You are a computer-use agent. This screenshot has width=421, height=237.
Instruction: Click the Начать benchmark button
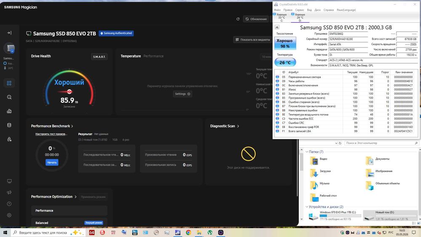pos(52,162)
